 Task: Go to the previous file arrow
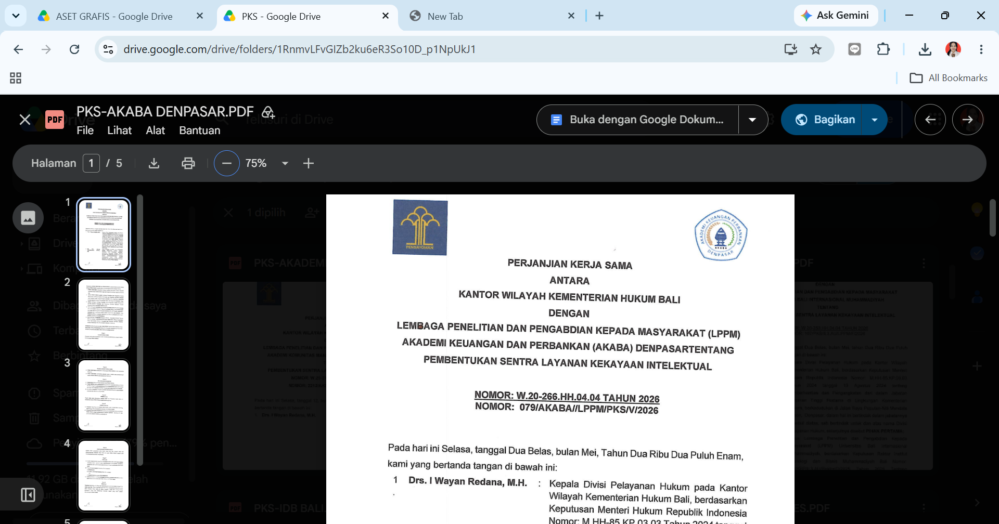coord(930,120)
